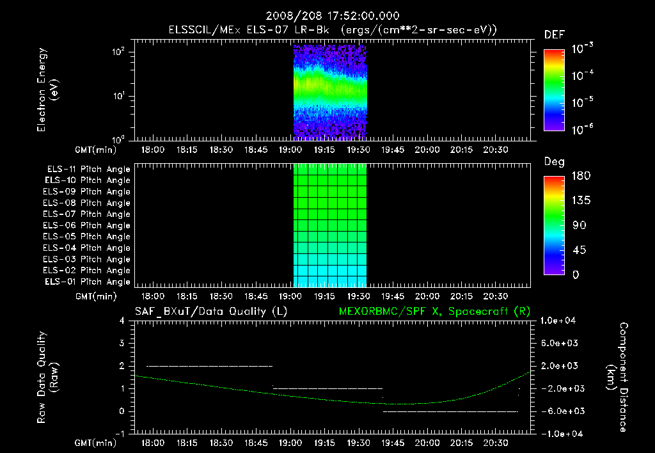Click the DEF label above color bar
Screen dimensions: 655x453
click(x=555, y=35)
